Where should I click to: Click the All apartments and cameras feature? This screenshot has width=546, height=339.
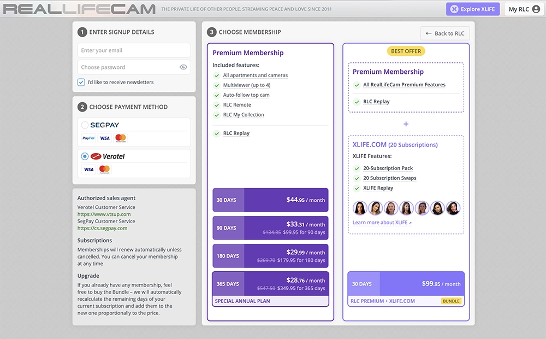point(255,75)
